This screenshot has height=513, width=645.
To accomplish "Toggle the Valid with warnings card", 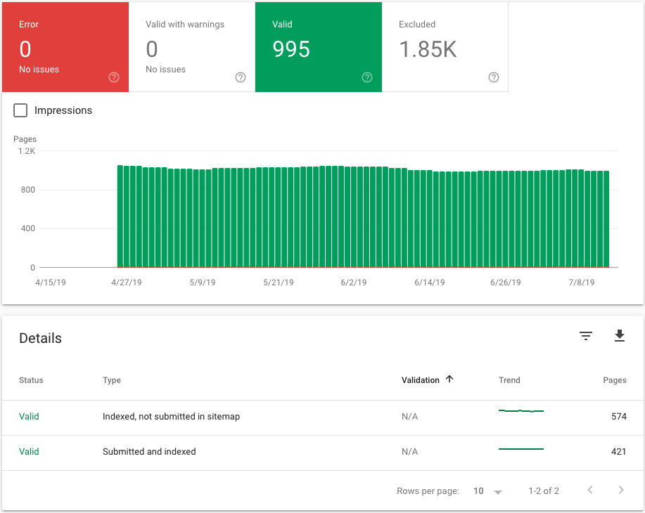I will pos(191,42).
